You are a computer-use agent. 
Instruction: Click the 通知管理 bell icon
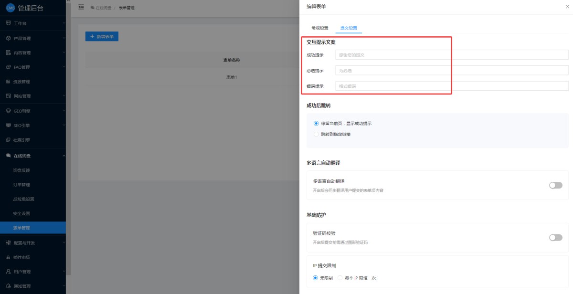[8, 286]
